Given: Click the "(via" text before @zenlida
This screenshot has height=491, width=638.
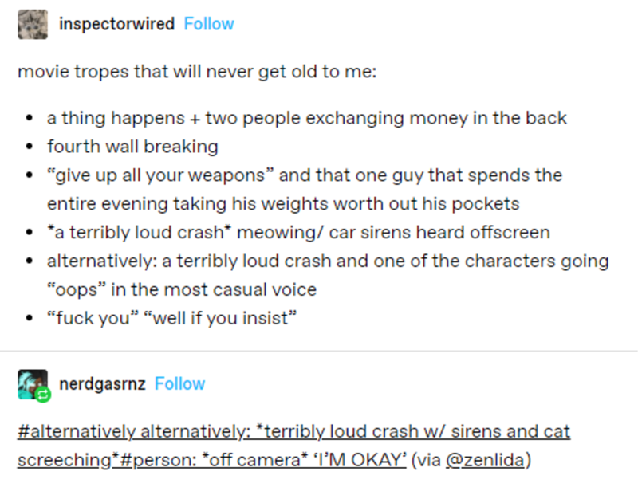Looking at the screenshot, I should coord(423,460).
